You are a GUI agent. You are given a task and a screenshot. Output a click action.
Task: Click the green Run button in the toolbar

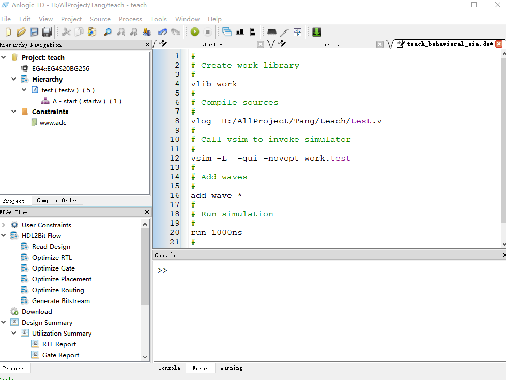(x=195, y=32)
